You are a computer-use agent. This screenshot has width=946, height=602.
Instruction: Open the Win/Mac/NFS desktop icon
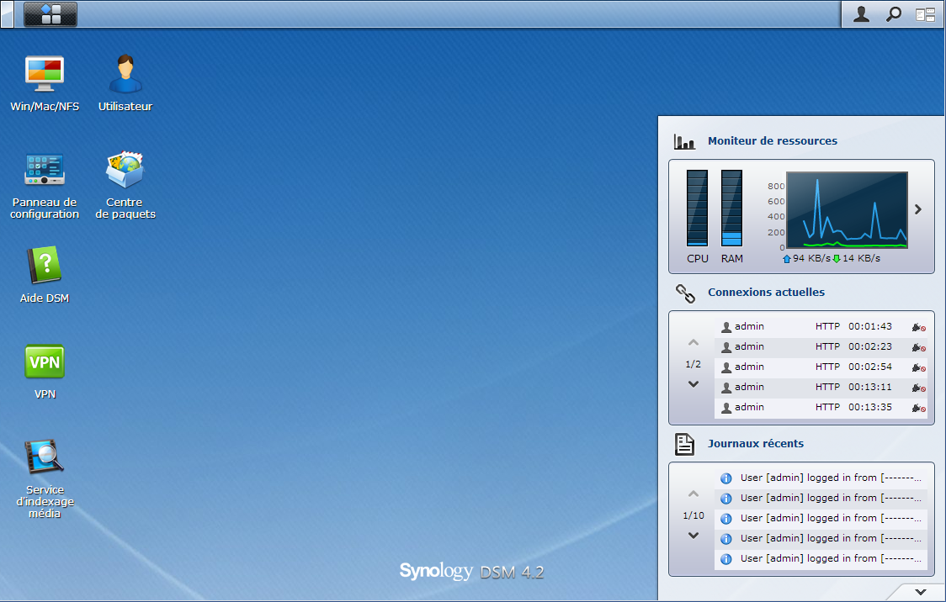click(45, 76)
